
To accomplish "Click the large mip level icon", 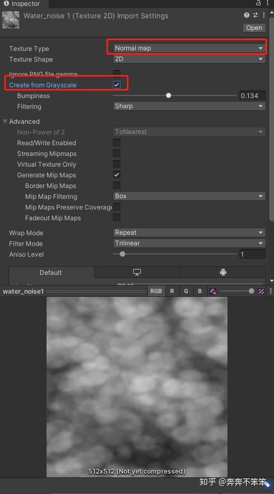I will coord(261,291).
